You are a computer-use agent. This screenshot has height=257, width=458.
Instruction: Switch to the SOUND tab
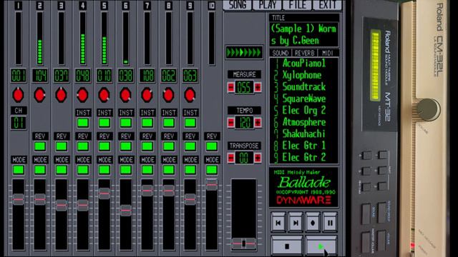(x=280, y=53)
